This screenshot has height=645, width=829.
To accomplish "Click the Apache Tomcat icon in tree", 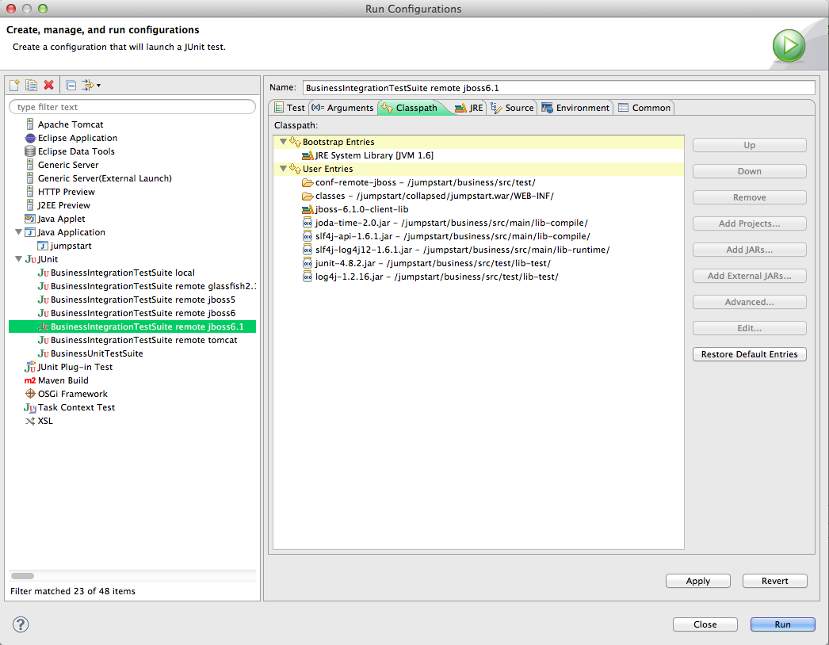I will pos(30,124).
